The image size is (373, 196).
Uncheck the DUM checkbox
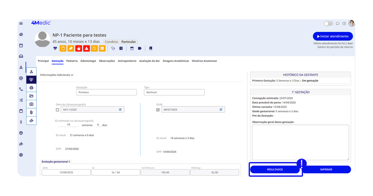coord(158,110)
